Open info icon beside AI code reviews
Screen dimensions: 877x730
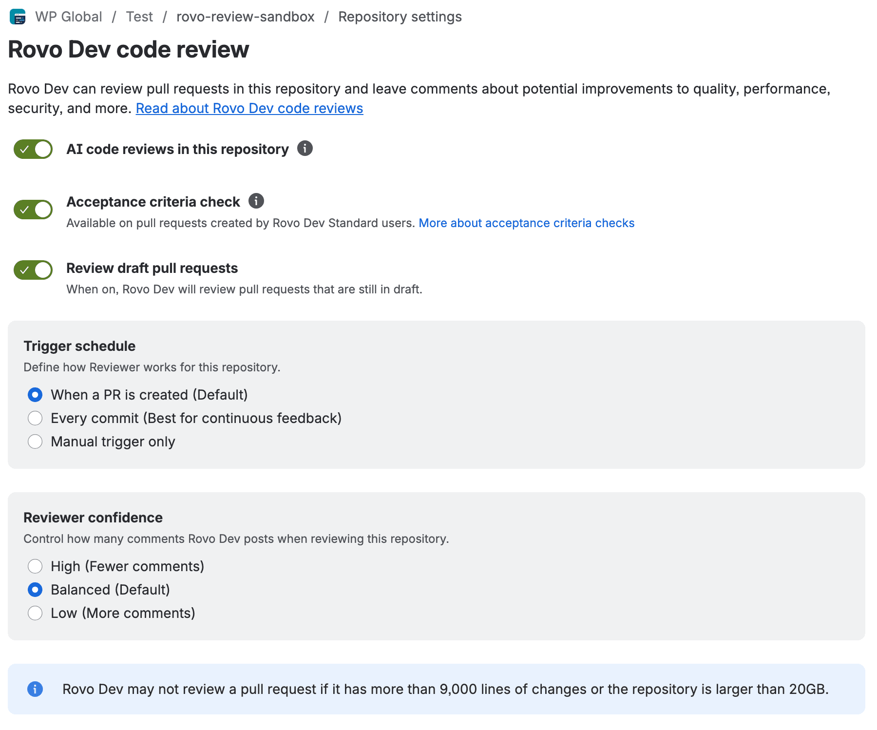tap(305, 148)
